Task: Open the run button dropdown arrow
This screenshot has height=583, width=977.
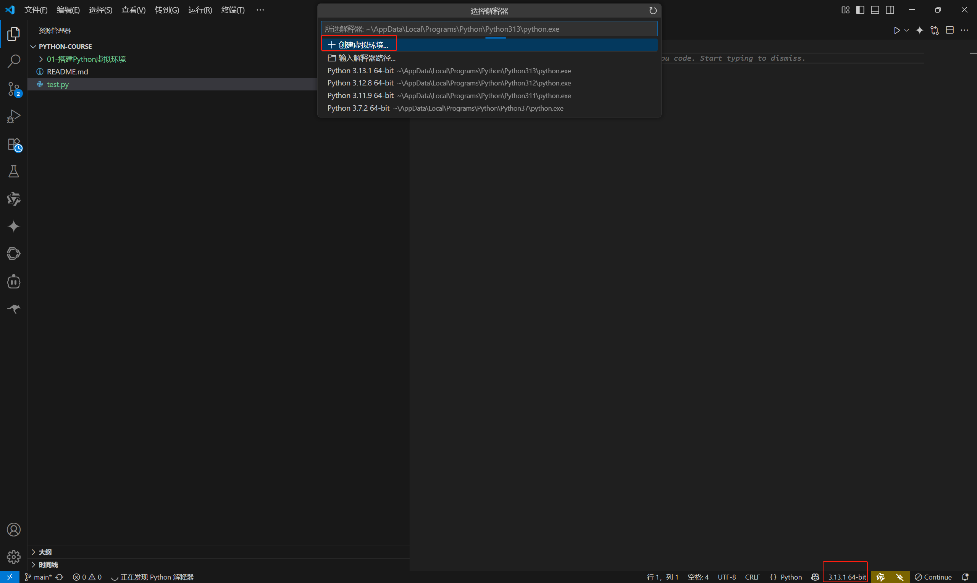Action: 906,30
